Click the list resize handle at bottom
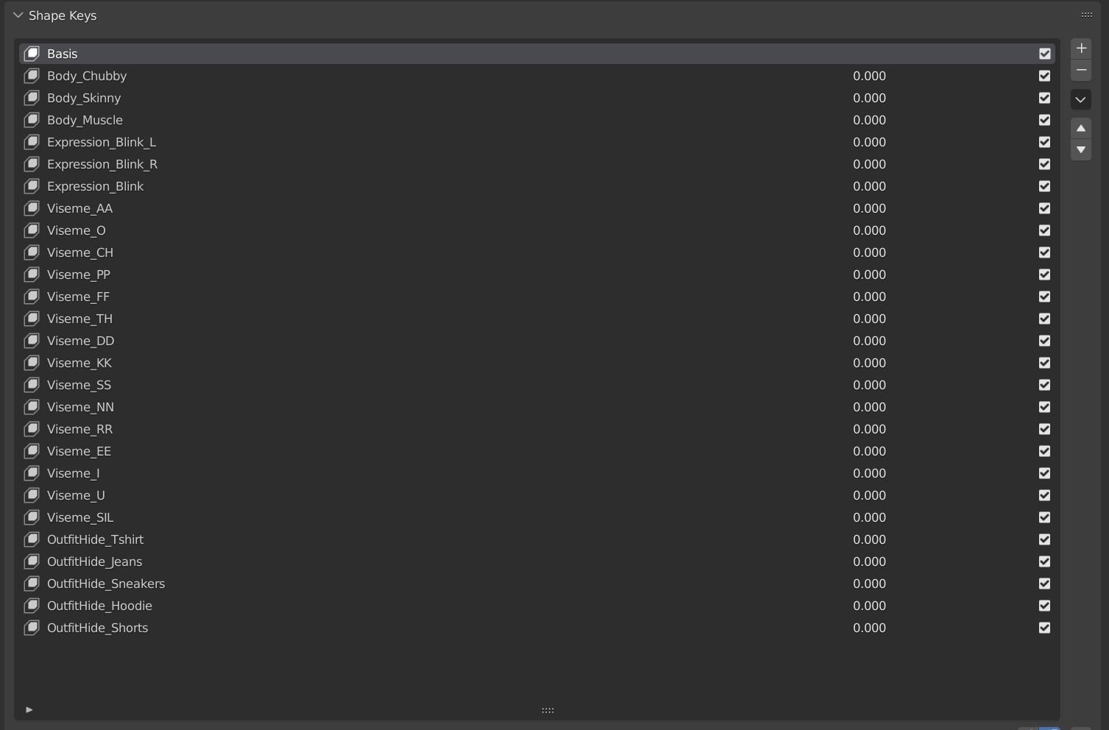 tap(548, 710)
